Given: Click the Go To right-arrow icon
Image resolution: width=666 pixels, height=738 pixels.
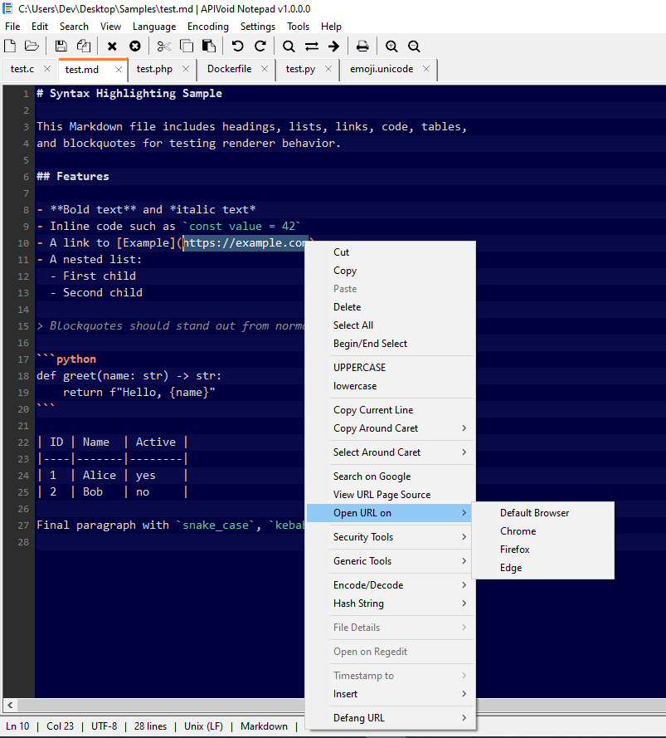Looking at the screenshot, I should (x=334, y=46).
